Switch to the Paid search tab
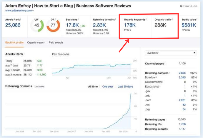203x138 pixels. tap(56, 42)
